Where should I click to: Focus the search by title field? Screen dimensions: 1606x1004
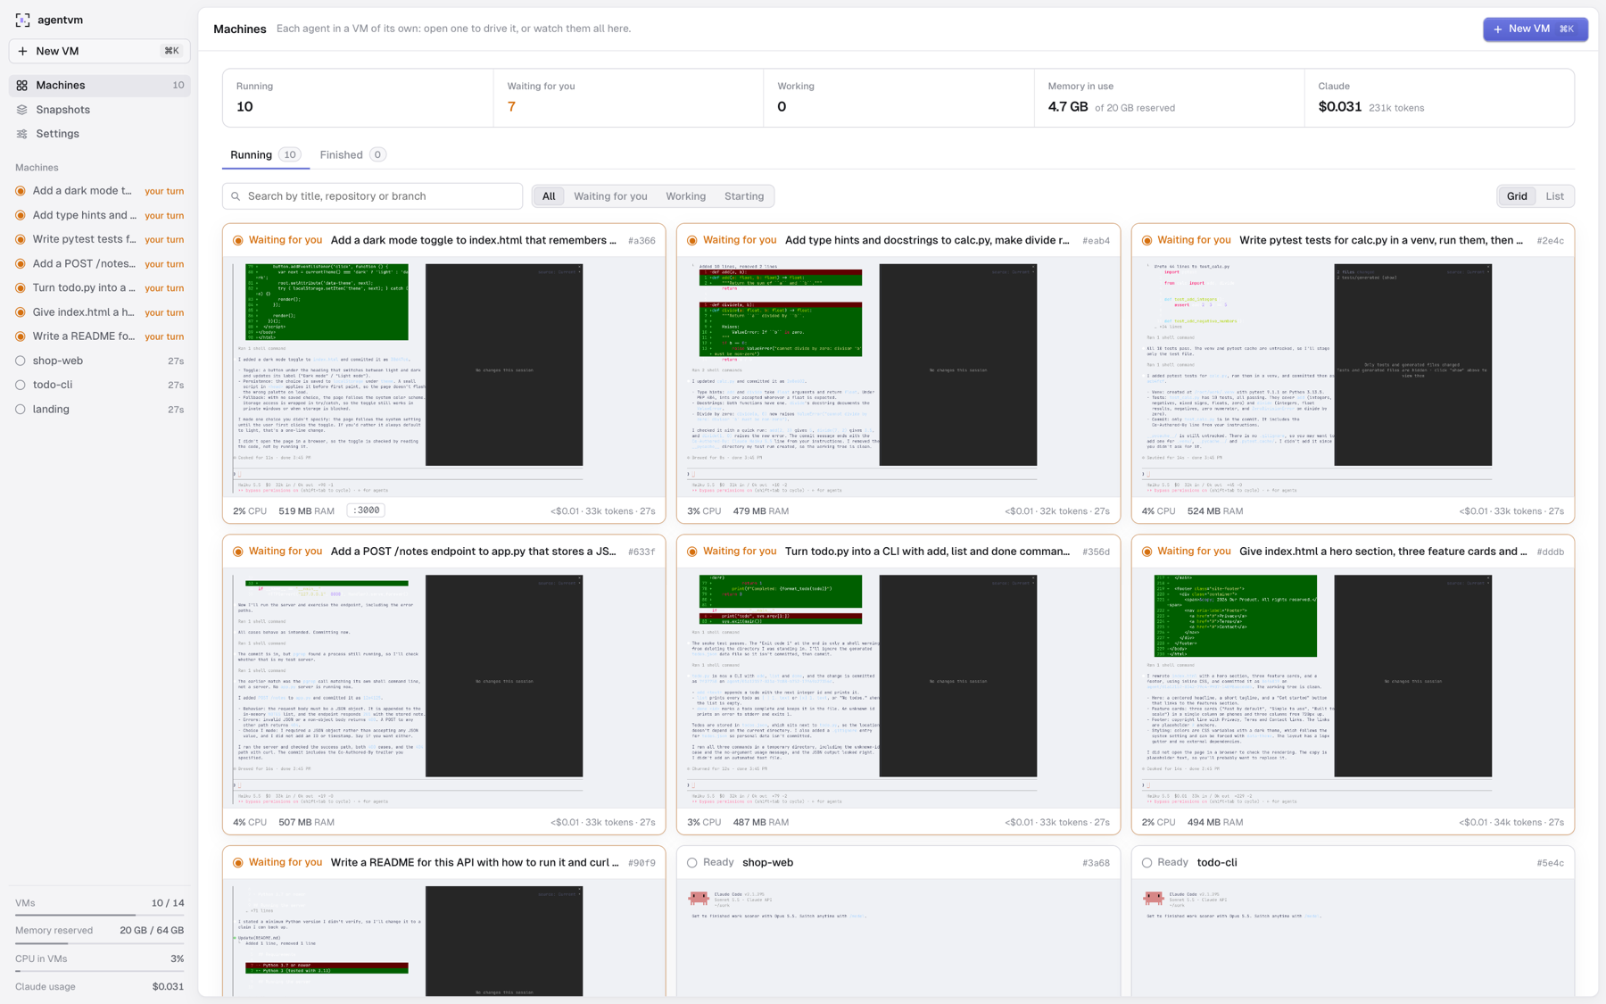372,196
